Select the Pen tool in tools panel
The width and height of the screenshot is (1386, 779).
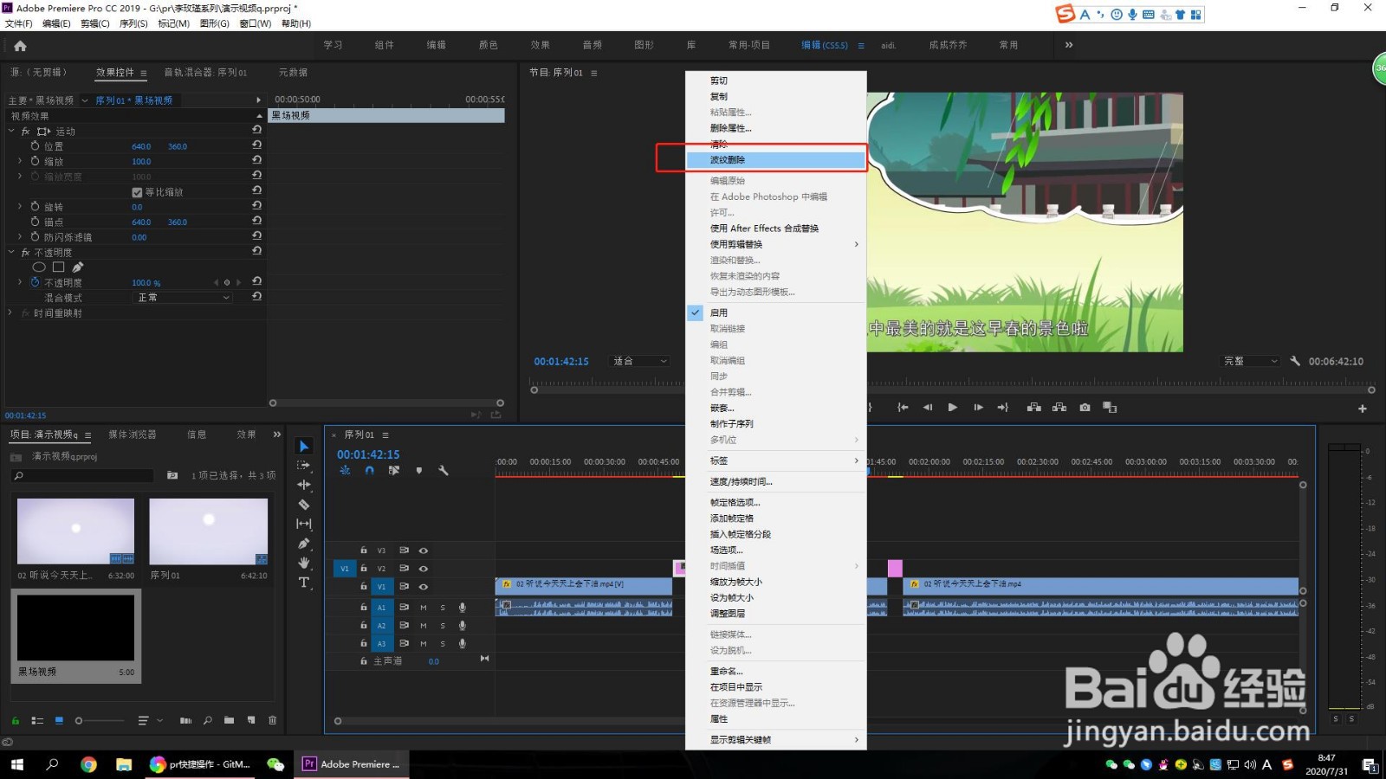click(x=304, y=544)
